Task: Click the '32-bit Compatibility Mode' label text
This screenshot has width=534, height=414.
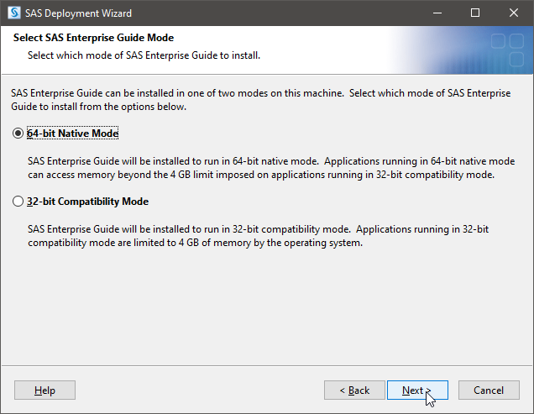Action: coord(87,202)
